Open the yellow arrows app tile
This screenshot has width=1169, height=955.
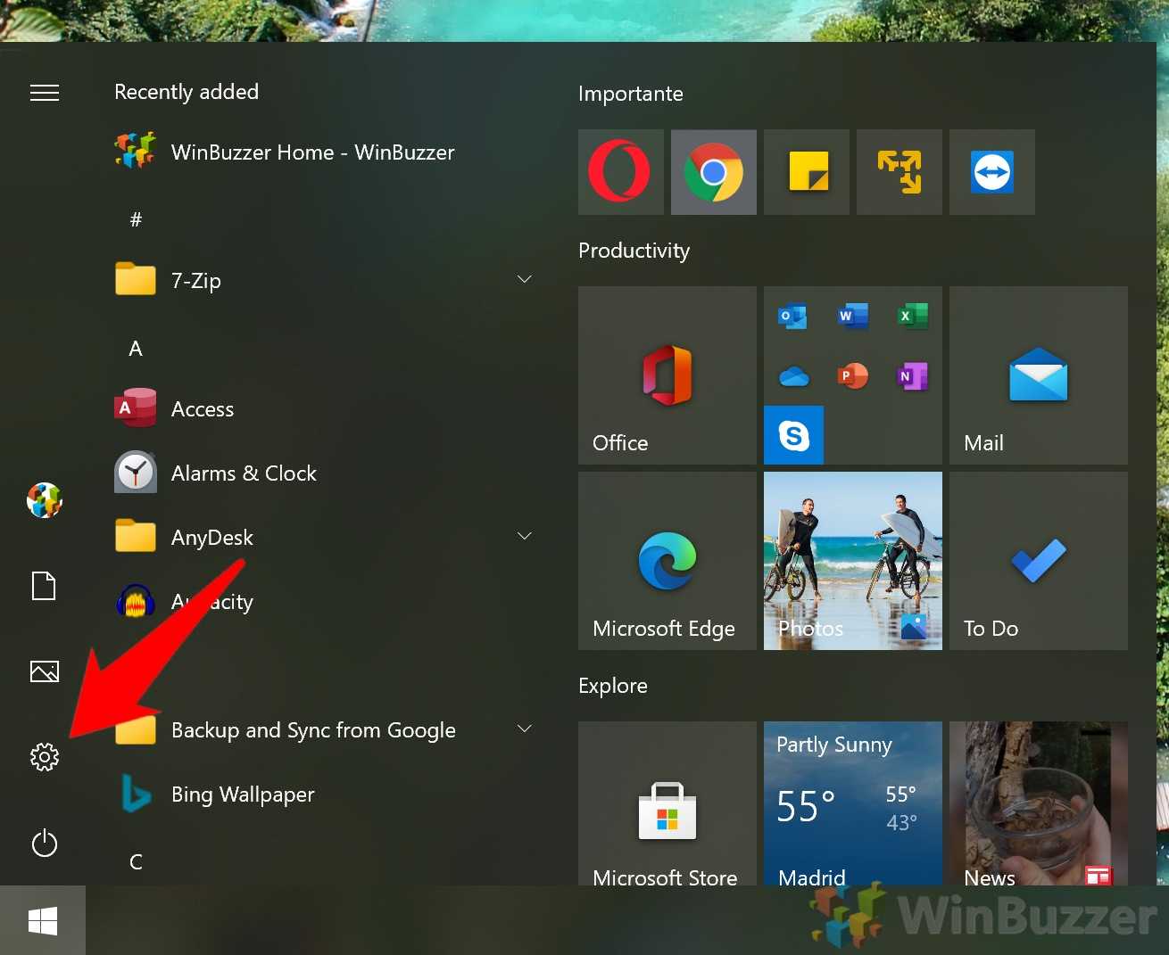coord(900,172)
